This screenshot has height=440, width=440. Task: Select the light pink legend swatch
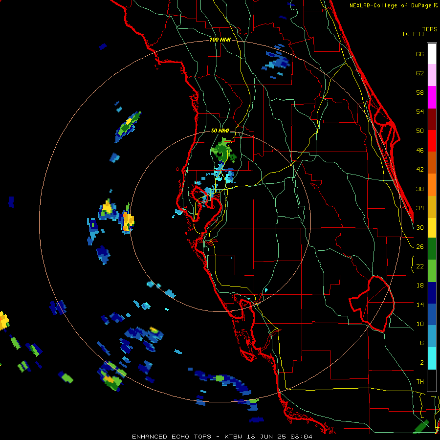coord(432,75)
